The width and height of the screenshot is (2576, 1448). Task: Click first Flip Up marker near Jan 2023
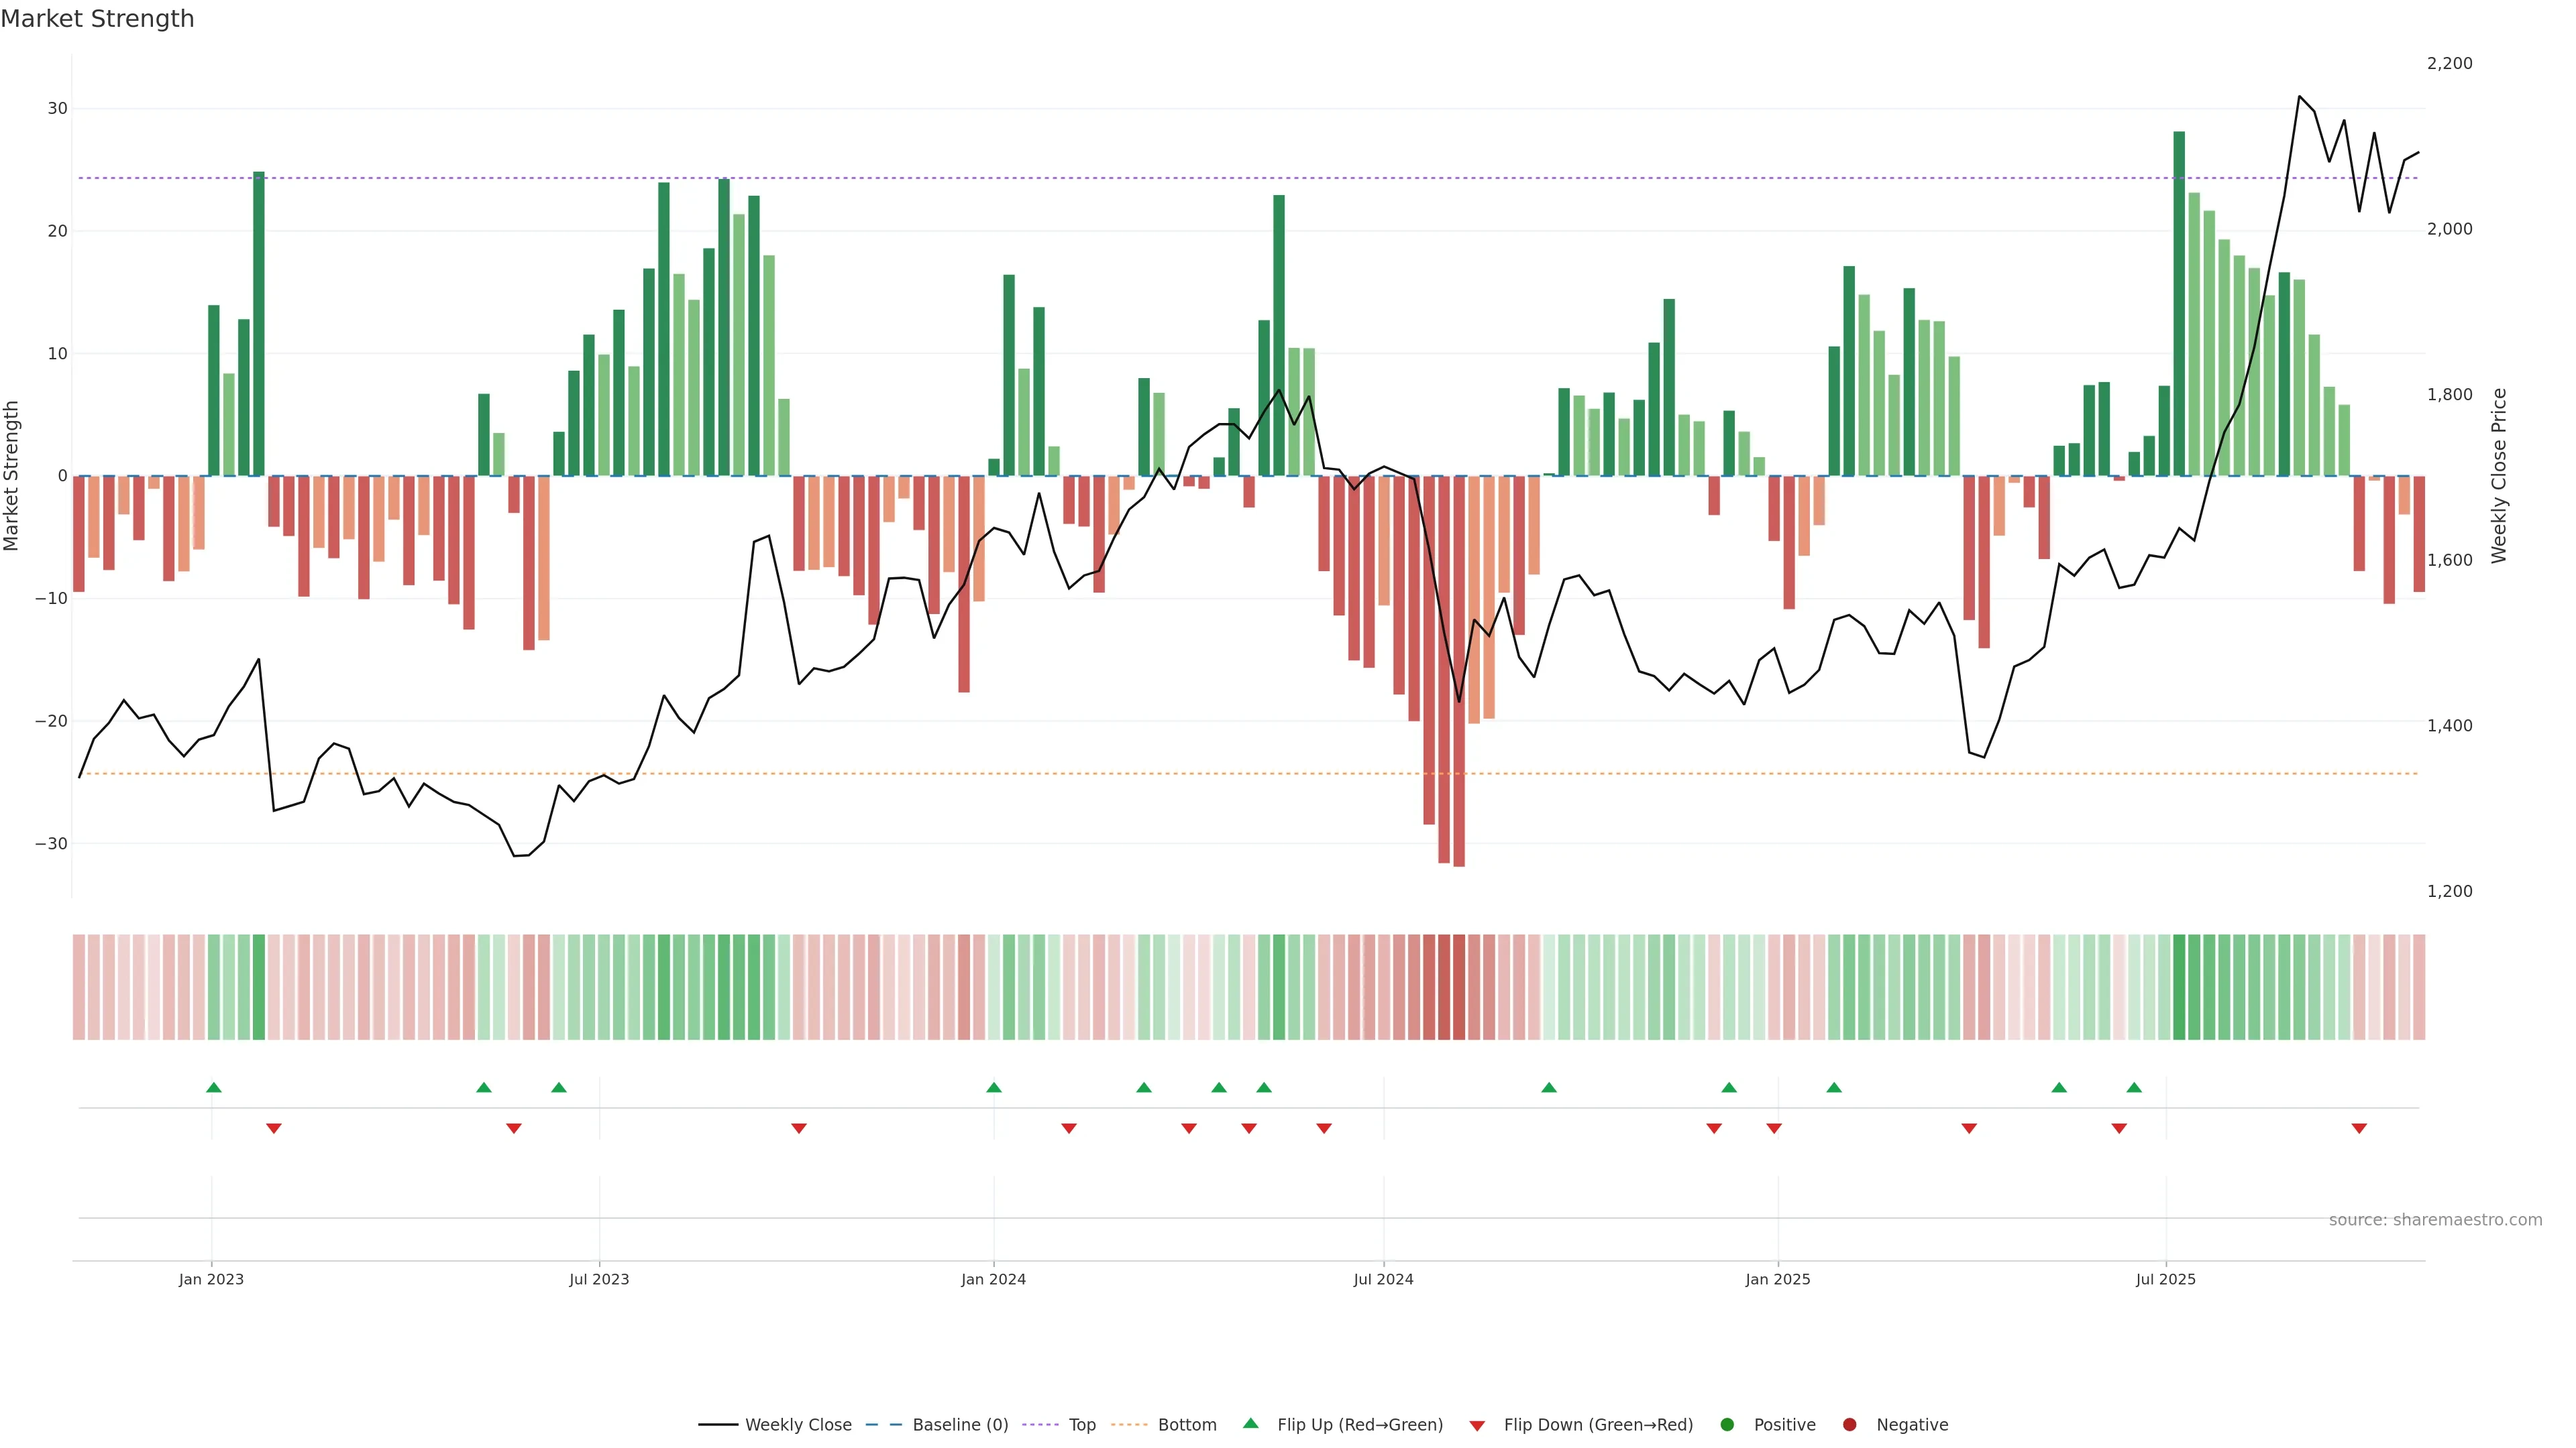click(213, 1087)
